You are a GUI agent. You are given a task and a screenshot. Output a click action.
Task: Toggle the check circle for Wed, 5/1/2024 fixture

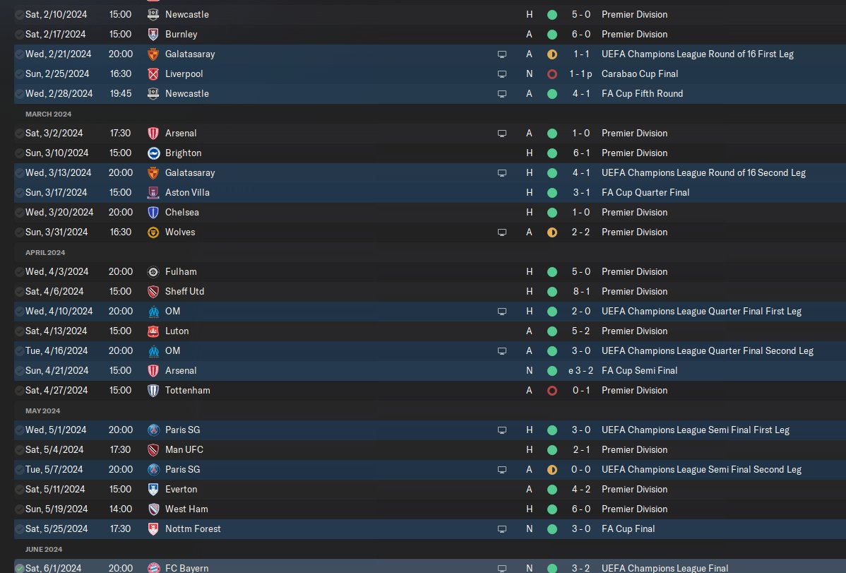click(20, 430)
